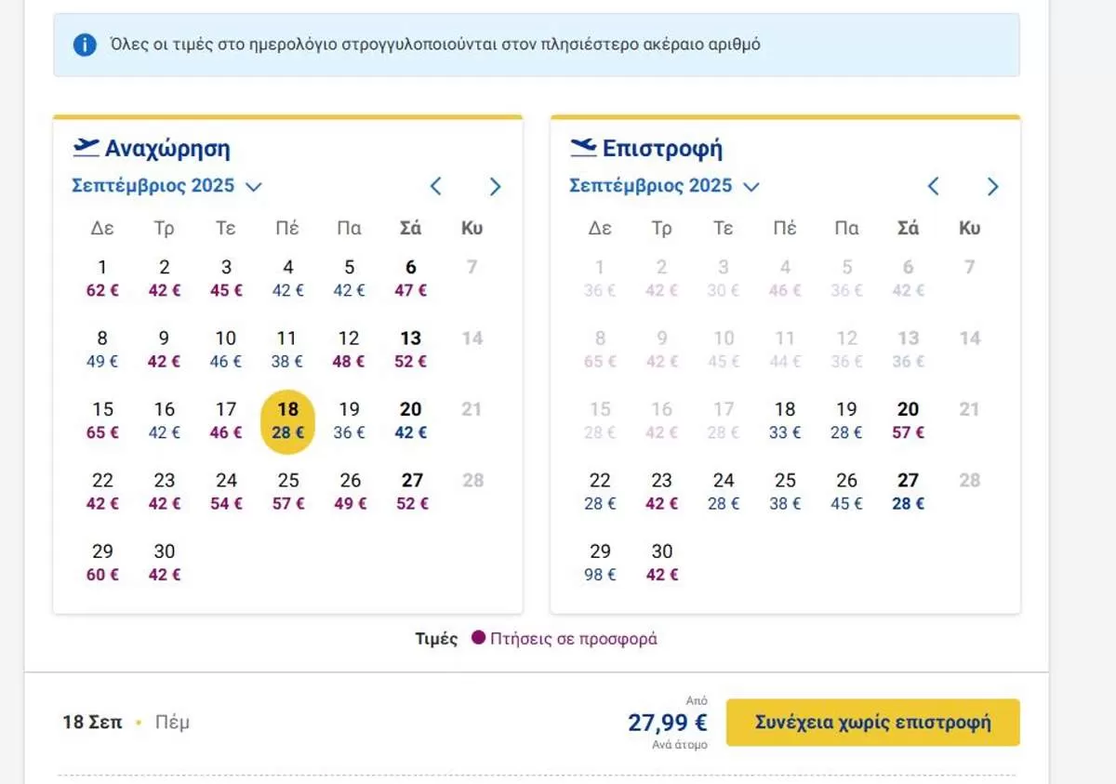The width and height of the screenshot is (1116, 784).
Task: Select departure date 1 priced 62 €
Action: [x=102, y=278]
